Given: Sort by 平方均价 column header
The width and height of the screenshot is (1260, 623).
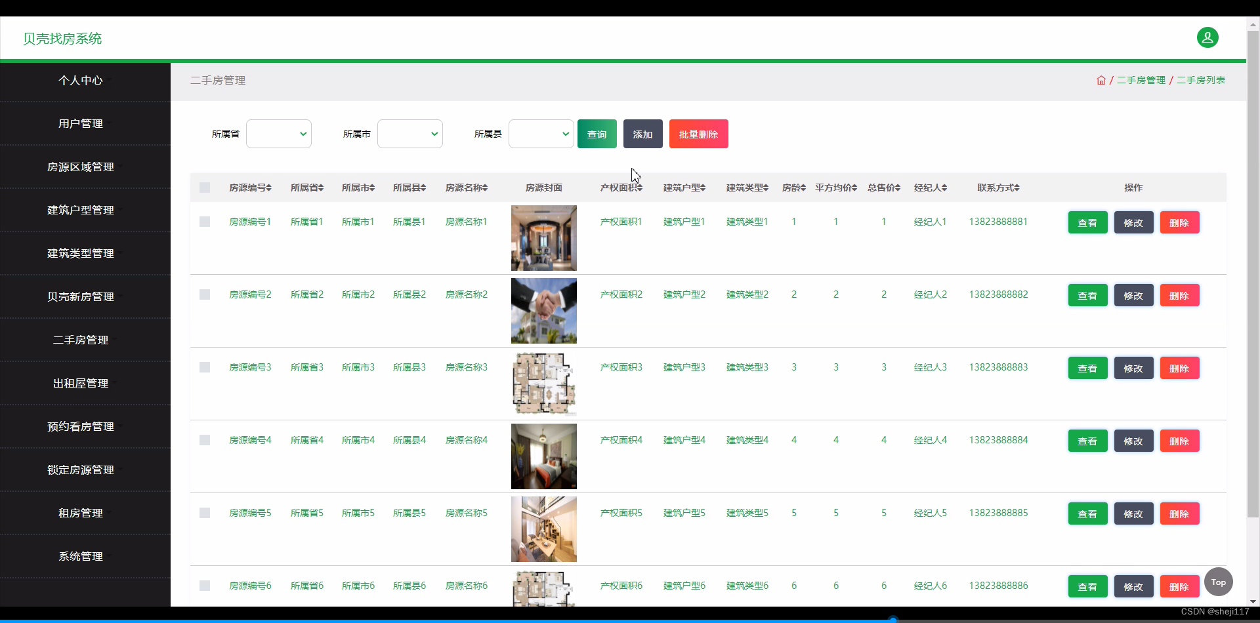Looking at the screenshot, I should pos(836,188).
